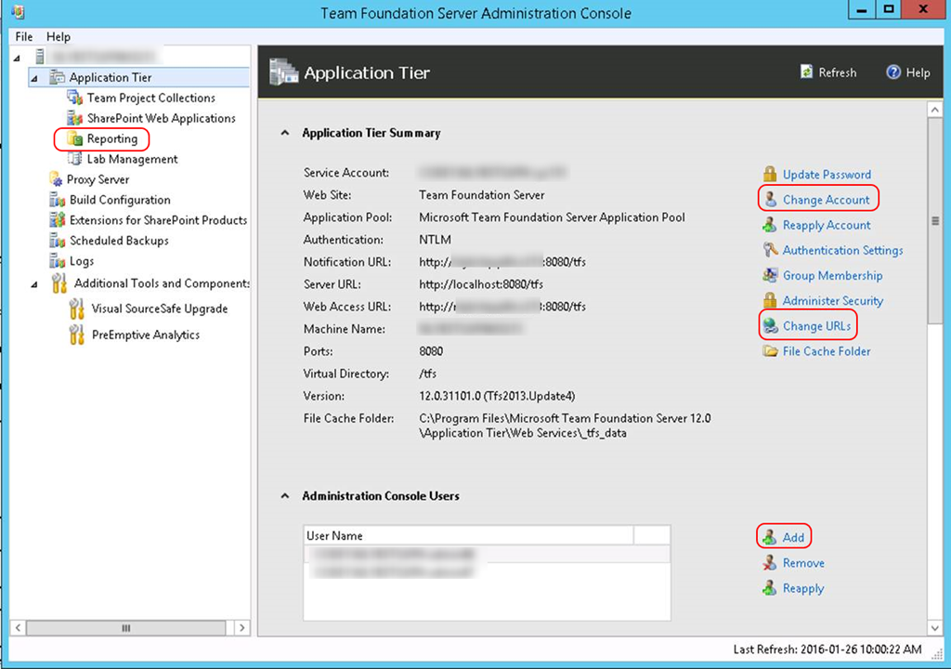Click the File Cache Folder icon
Viewport: 951px width, 669px height.
(770, 351)
